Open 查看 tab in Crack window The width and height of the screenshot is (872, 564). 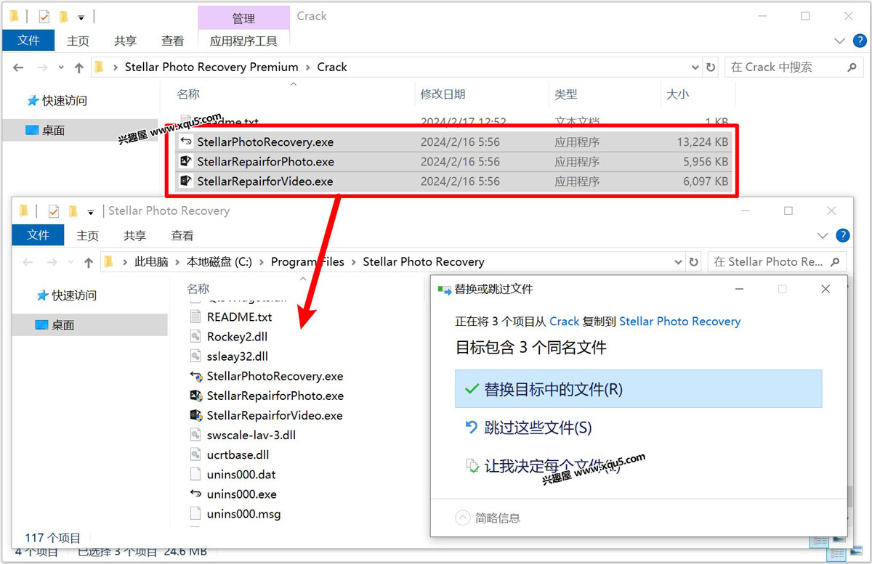click(172, 41)
